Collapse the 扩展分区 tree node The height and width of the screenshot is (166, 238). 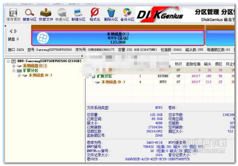tap(14, 71)
